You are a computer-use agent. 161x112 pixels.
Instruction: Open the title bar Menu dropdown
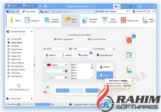[x=28, y=6]
